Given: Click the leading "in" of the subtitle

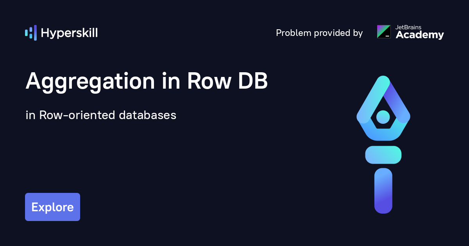Looking at the screenshot, I should [x=30, y=115].
